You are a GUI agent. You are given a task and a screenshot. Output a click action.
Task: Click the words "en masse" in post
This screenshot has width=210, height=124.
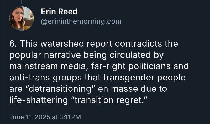118,89
